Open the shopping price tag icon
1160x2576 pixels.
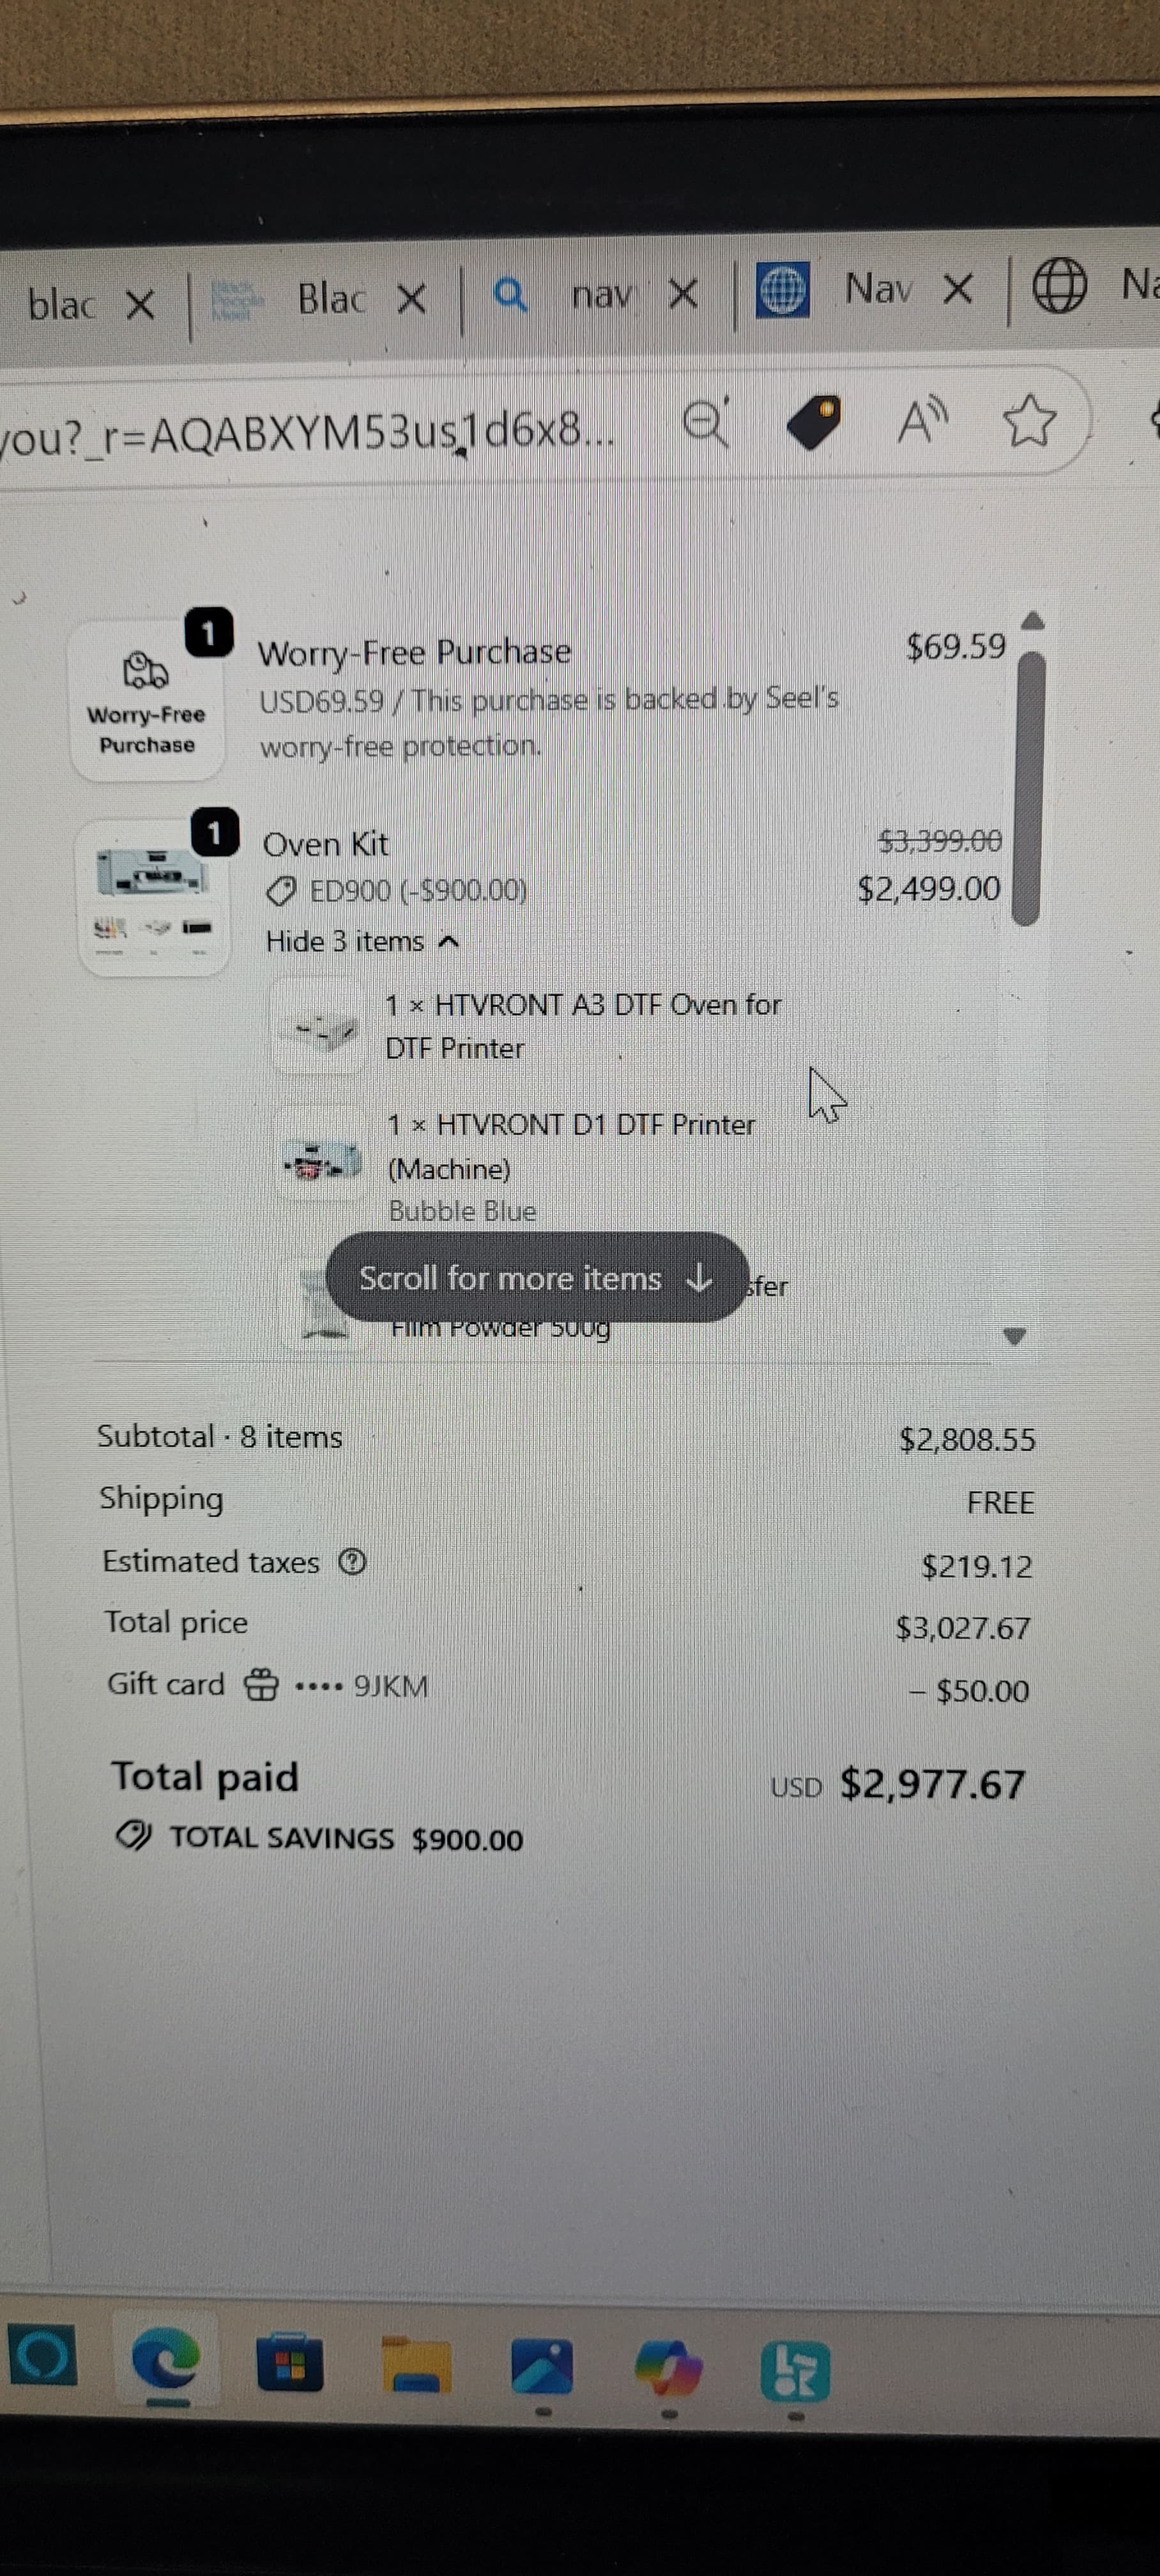[x=813, y=422]
